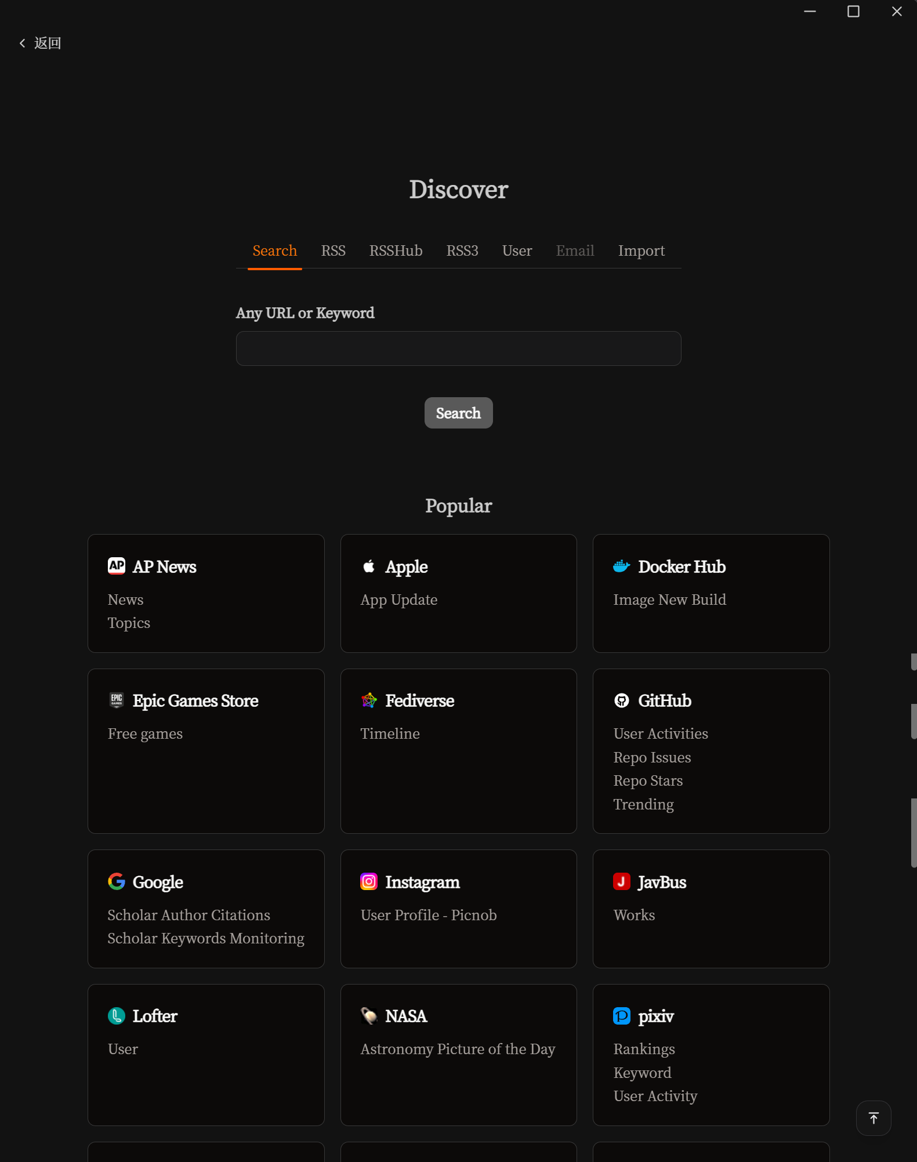The width and height of the screenshot is (917, 1162).
Task: Open pixiv 'Keyword' route
Action: (643, 1073)
